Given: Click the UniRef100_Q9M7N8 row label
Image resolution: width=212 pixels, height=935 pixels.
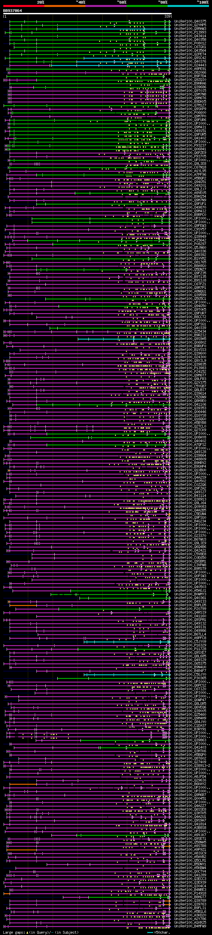Looking at the screenshot, I should 190,95.
